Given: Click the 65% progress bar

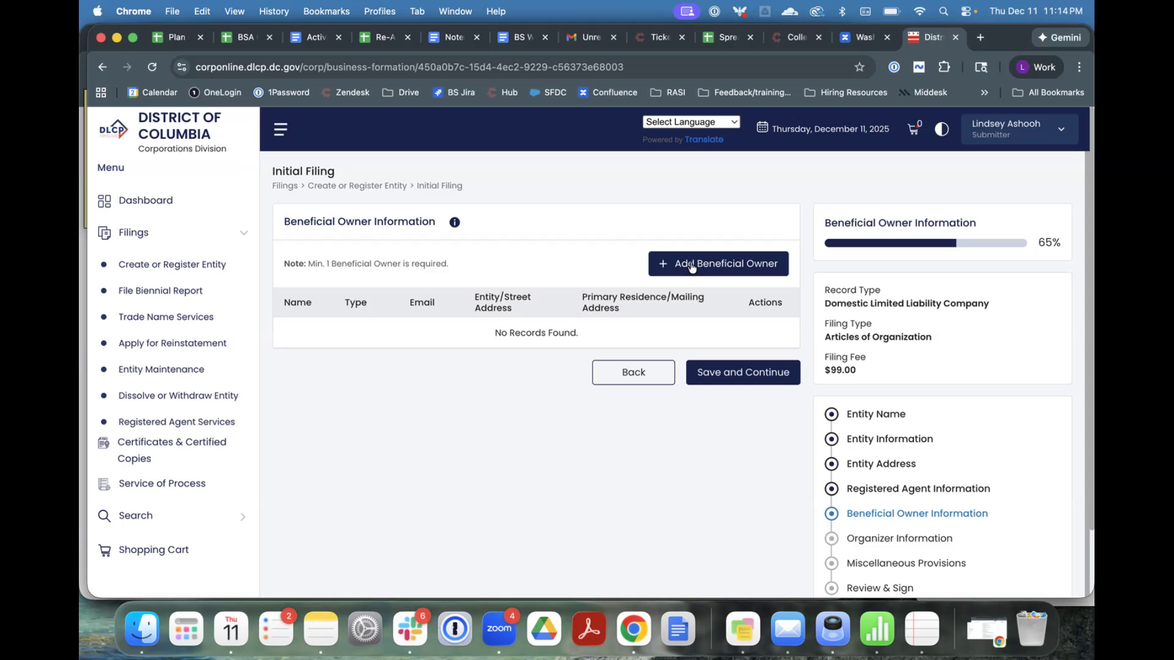Looking at the screenshot, I should [925, 243].
